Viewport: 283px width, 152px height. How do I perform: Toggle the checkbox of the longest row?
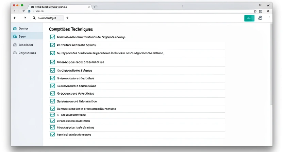(x=52, y=53)
